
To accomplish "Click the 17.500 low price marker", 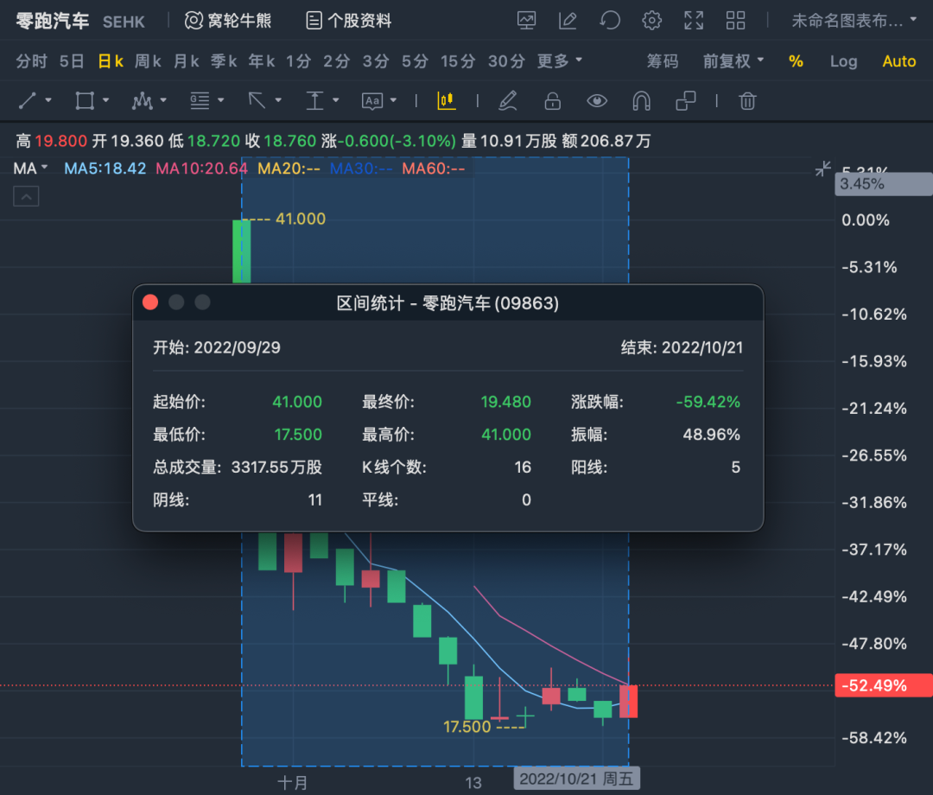I will click(x=467, y=727).
